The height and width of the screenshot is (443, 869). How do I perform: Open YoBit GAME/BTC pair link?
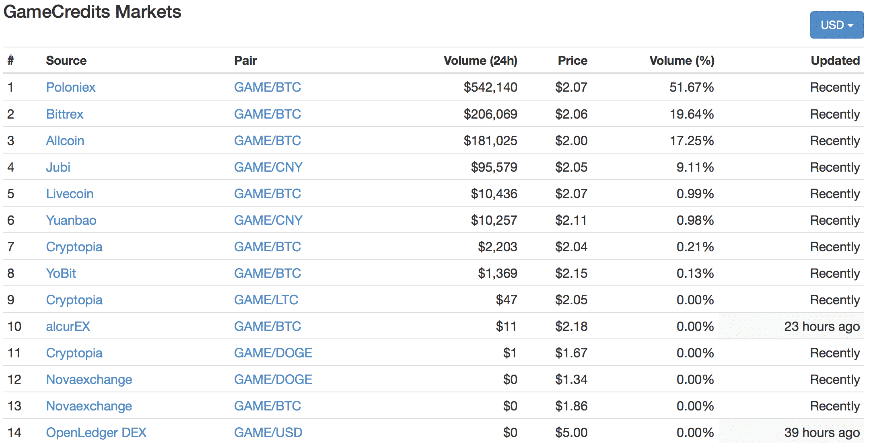tap(268, 273)
